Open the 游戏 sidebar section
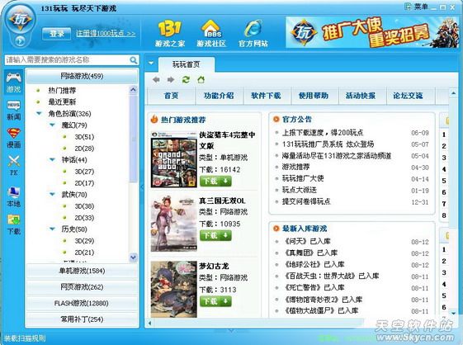Image resolution: width=463 pixels, height=345 pixels. 13,82
